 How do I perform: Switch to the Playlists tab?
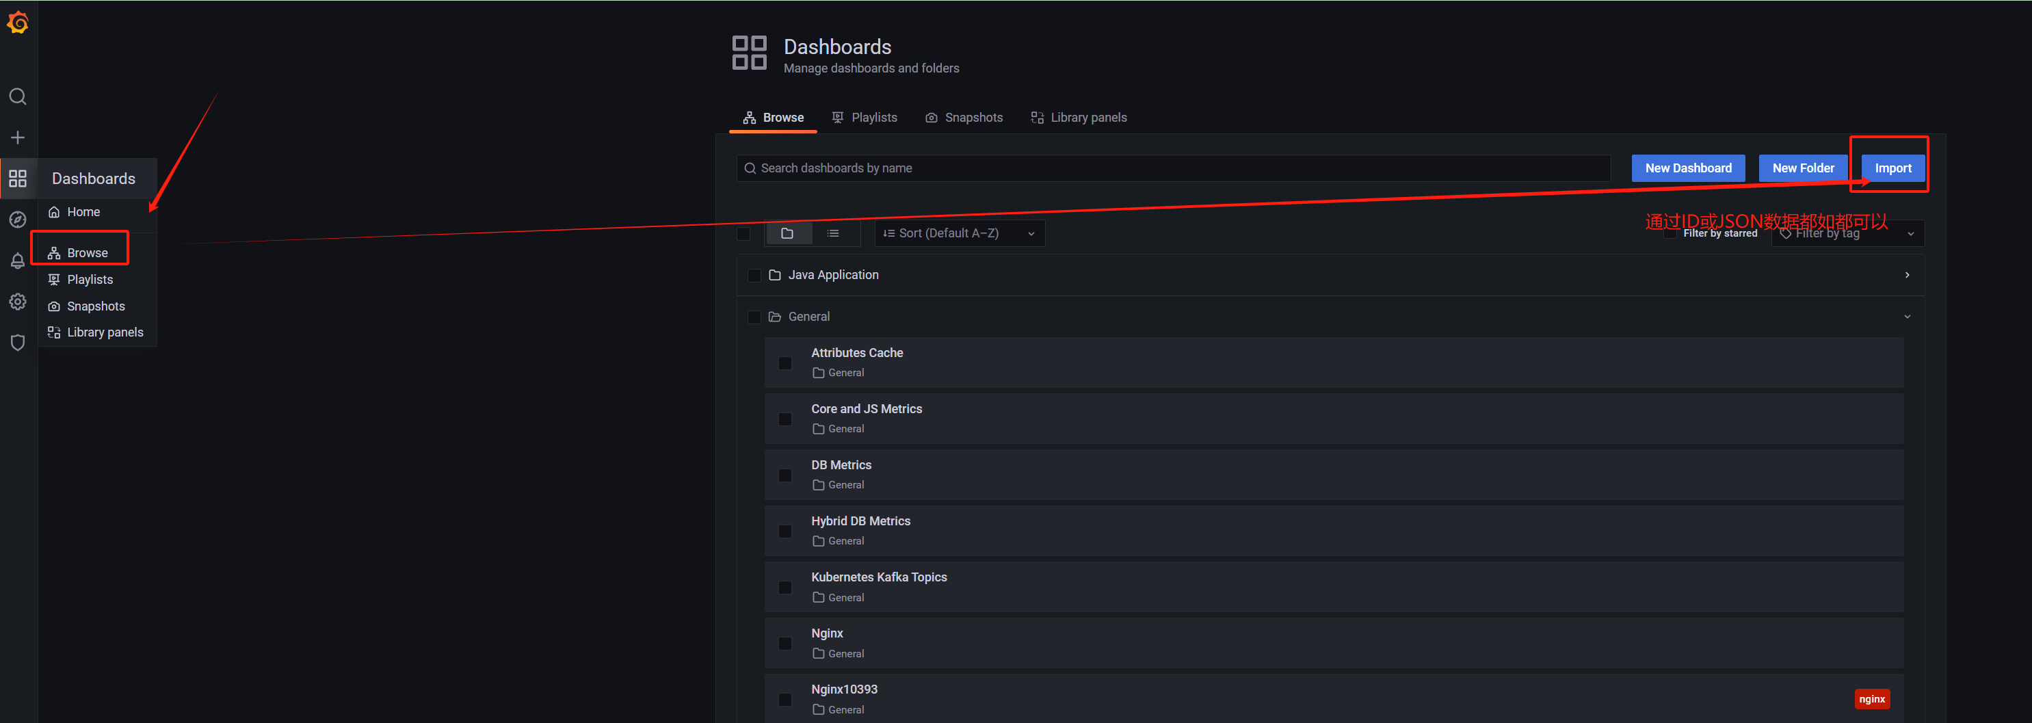point(865,118)
